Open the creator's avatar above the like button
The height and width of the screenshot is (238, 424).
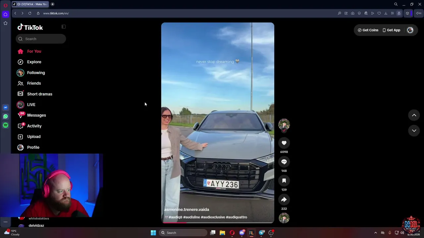[284, 124]
